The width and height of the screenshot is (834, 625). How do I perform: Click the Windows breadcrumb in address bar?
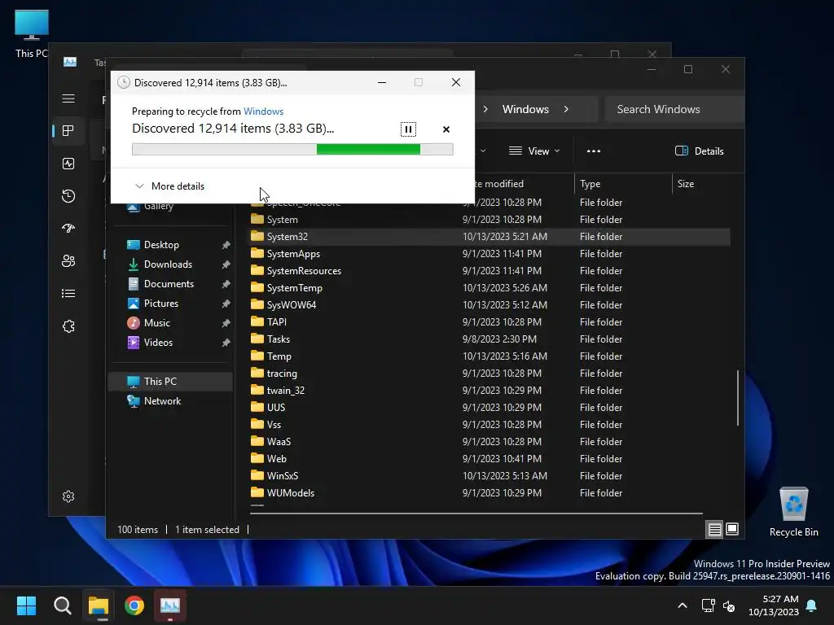tap(525, 109)
